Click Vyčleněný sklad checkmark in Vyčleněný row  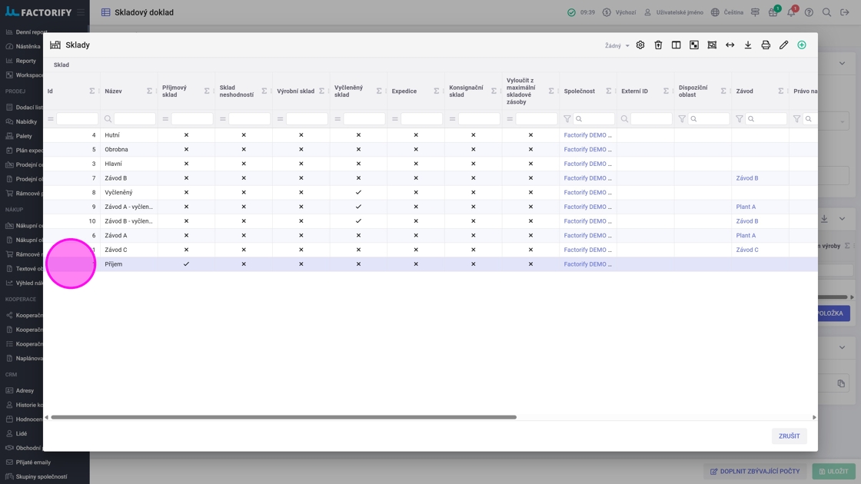[358, 193]
